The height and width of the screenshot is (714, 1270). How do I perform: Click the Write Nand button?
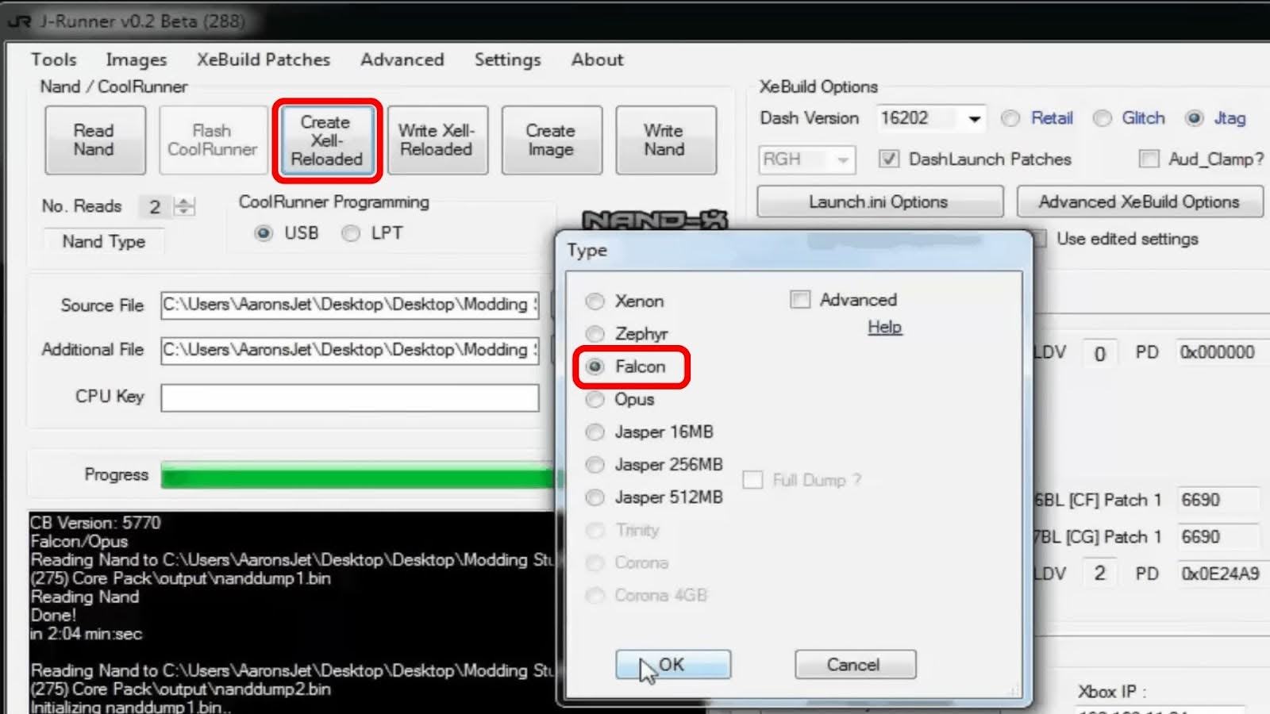pyautogui.click(x=665, y=140)
